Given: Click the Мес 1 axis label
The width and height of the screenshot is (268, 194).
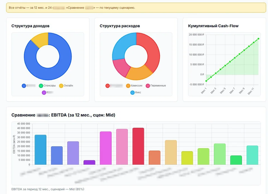Looking at the screenshot, I should click(204, 91).
